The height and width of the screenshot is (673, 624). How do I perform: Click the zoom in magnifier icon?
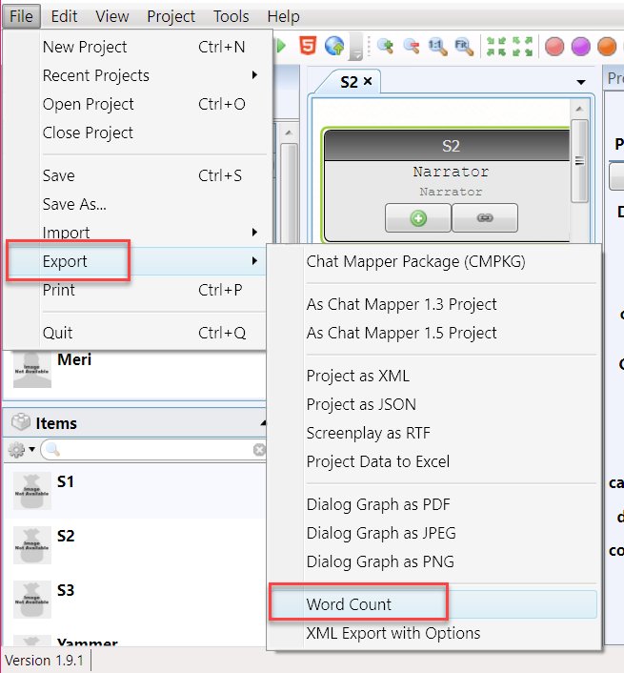(385, 46)
